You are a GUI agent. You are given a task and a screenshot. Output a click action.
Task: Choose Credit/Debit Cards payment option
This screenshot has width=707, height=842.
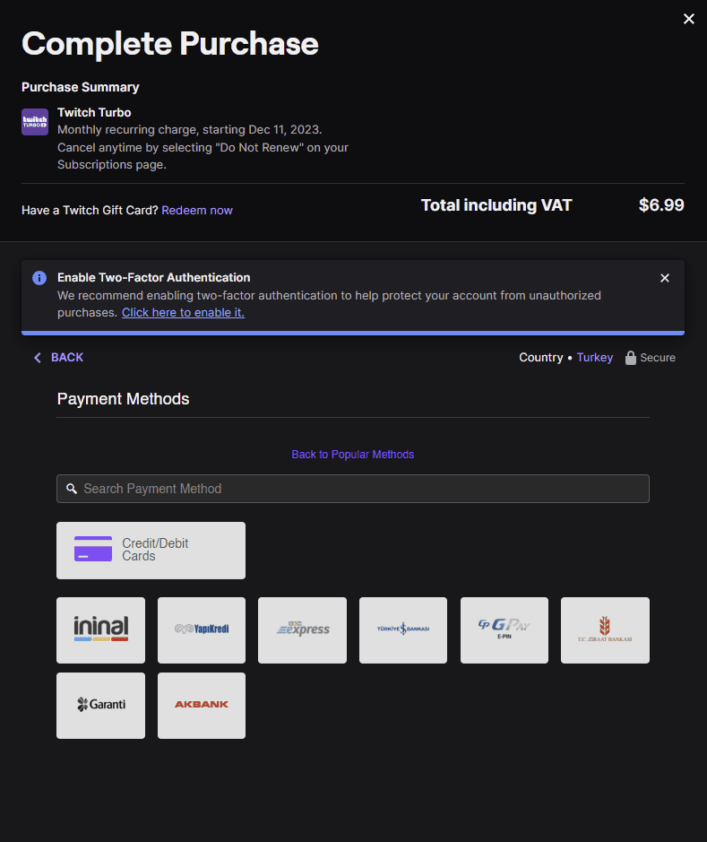pos(151,551)
